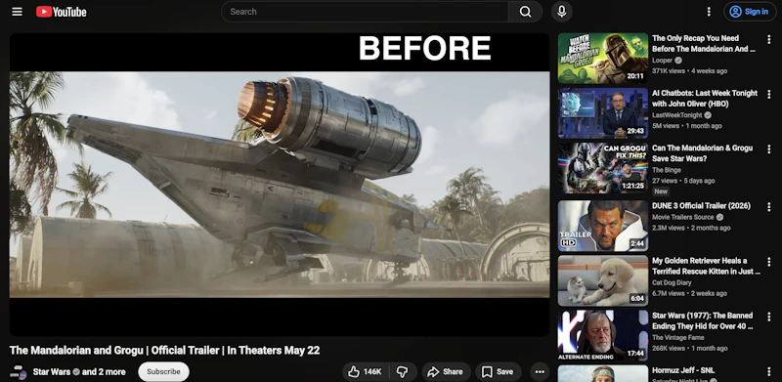
Task: Click the verified badge next to Looper
Action: click(x=677, y=61)
